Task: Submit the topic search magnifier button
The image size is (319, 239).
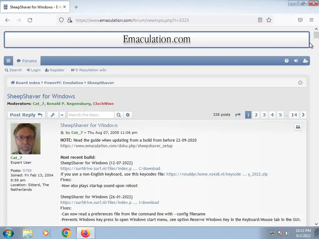Action: [x=119, y=115]
